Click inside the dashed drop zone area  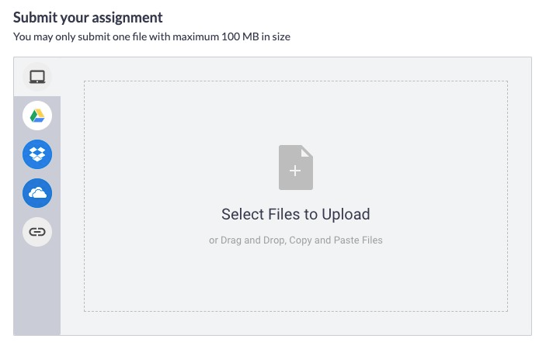(x=296, y=196)
